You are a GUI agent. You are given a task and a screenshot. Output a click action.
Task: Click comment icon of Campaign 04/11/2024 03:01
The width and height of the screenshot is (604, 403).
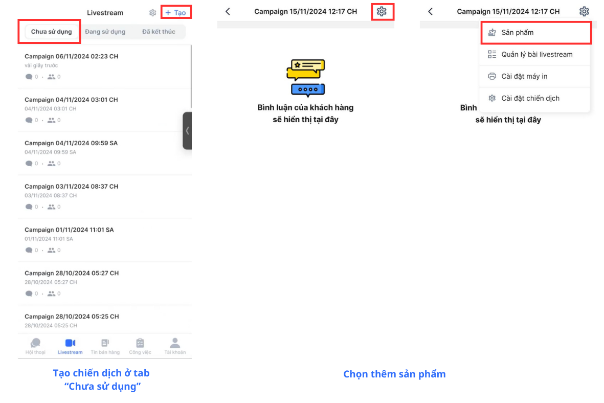pos(29,120)
